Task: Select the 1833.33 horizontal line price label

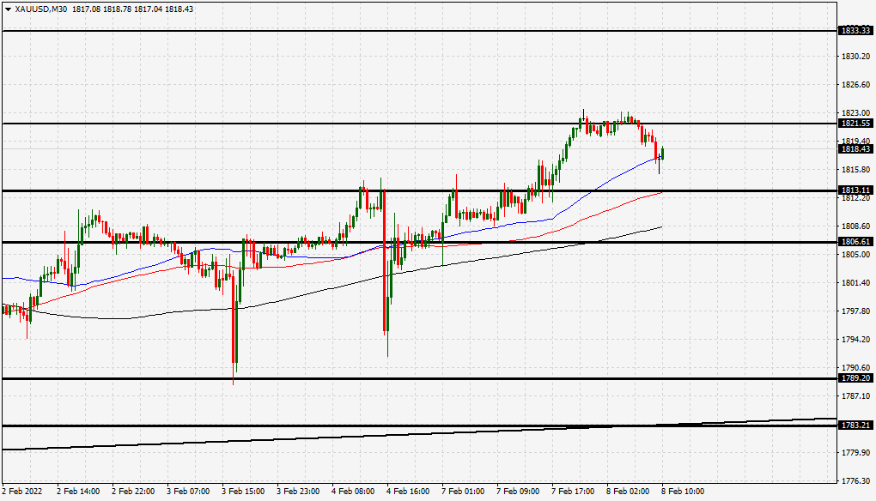Action: pos(856,31)
